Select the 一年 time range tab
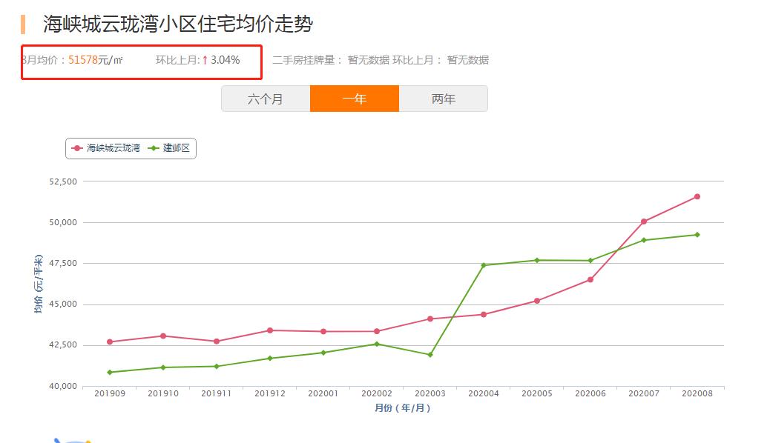 355,99
